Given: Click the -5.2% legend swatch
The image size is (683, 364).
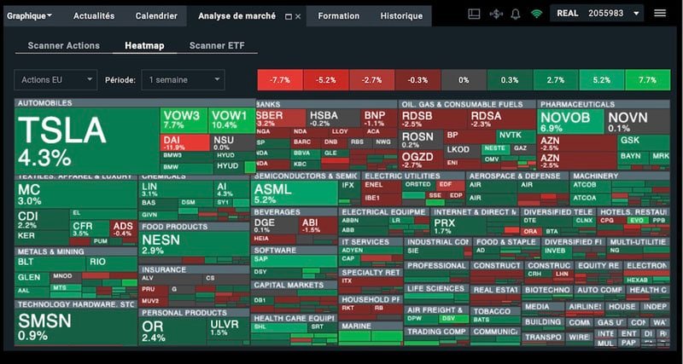Looking at the screenshot, I should [x=326, y=80].
